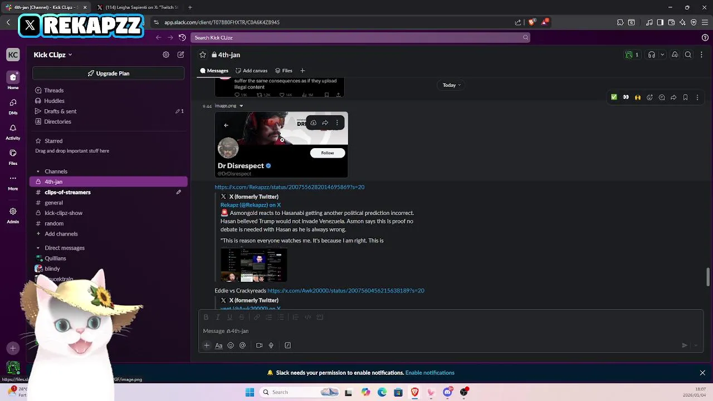Viewport: 713px width, 401px height.
Task: Open Files in left rail
Action: pyautogui.click(x=13, y=157)
